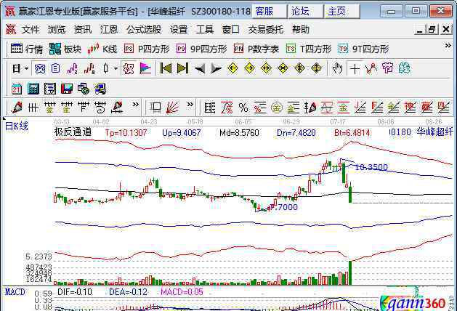Click the teal 缘 icon

coord(405,68)
